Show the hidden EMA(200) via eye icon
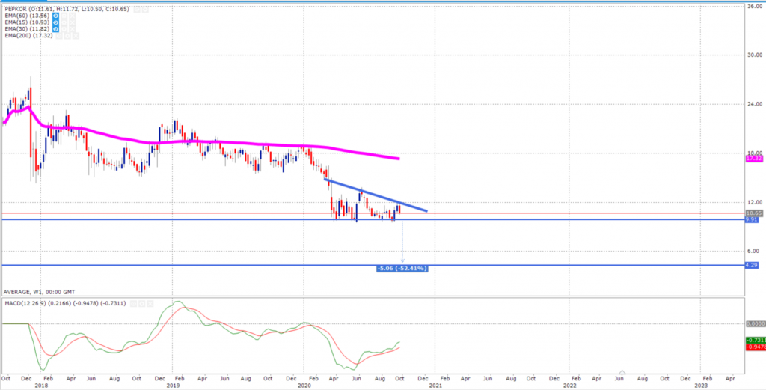This screenshot has width=766, height=390. tap(59, 36)
